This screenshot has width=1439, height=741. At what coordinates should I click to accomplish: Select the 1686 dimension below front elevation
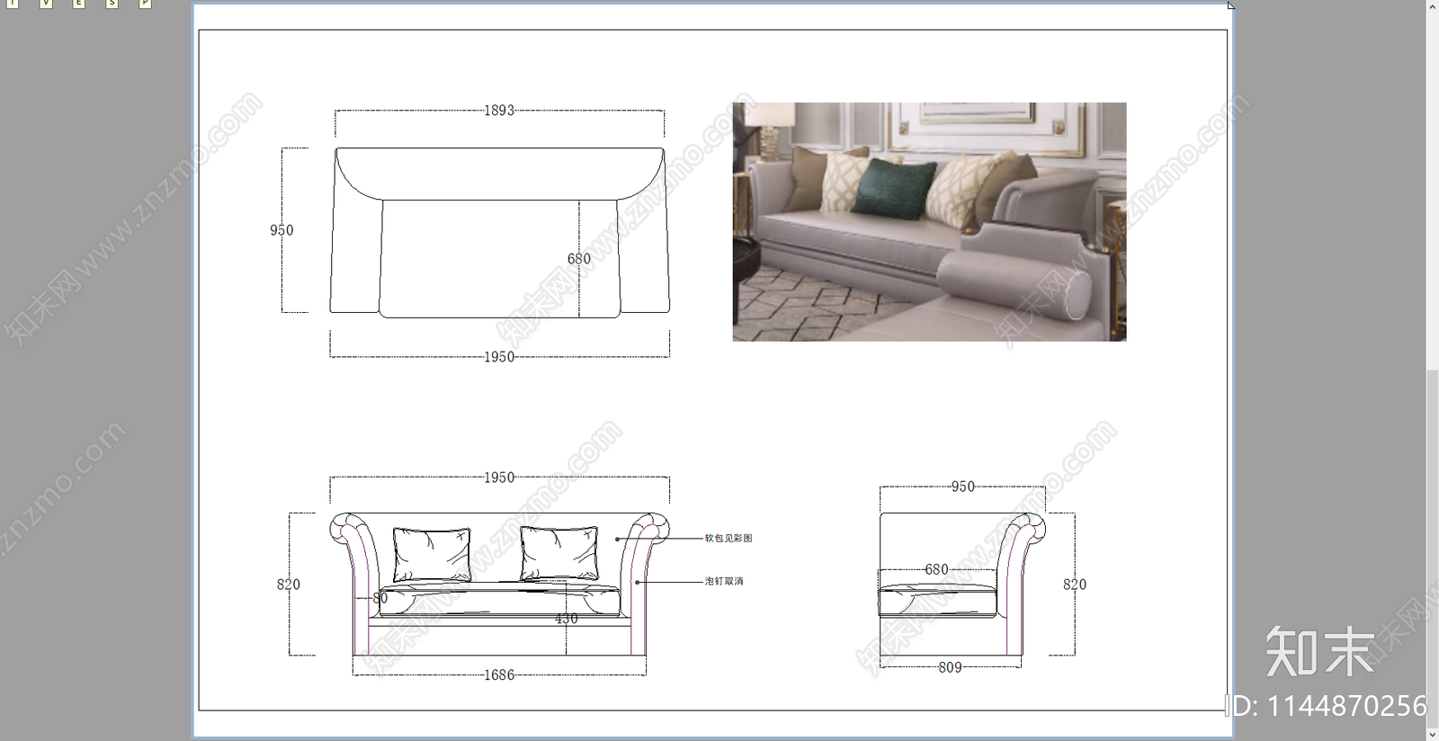click(499, 675)
